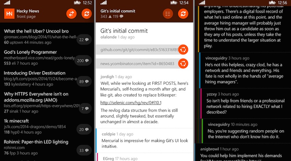This screenshot has width=291, height=161.
Task: Tap 'js1k.com/2014-dragons/demo/1854' URL text
Action: [x=35, y=127]
